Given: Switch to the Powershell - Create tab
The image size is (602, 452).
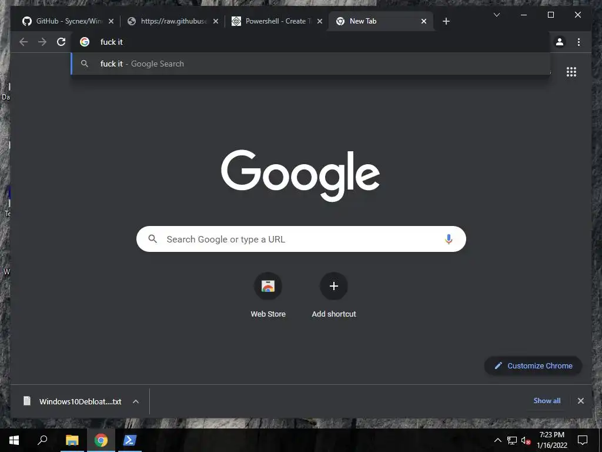Looking at the screenshot, I should click(x=278, y=21).
